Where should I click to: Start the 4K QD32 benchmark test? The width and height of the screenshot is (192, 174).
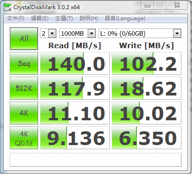pos(24,138)
